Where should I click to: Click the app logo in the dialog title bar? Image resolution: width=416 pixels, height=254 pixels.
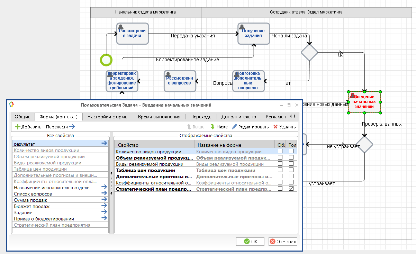11,105
